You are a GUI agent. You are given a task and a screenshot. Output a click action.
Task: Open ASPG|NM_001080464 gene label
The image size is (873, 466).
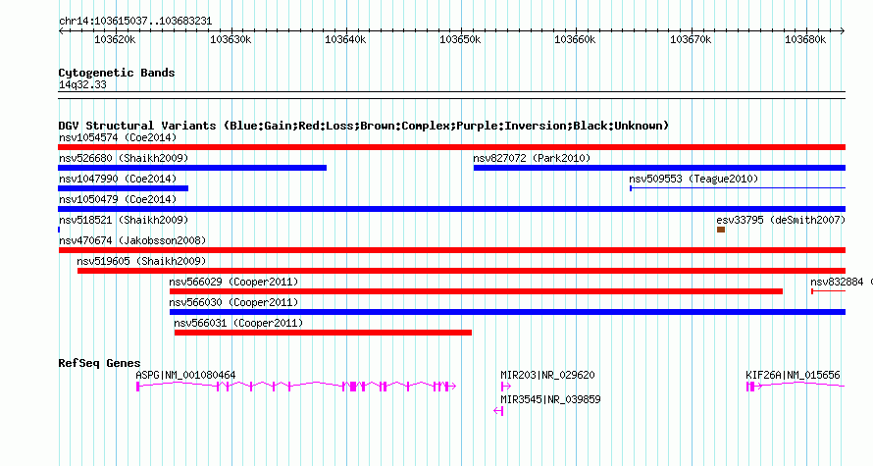185,375
